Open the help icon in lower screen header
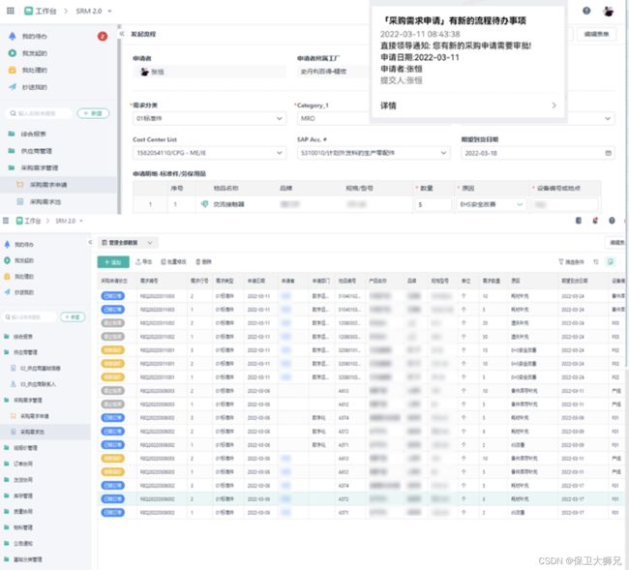 coord(612,221)
